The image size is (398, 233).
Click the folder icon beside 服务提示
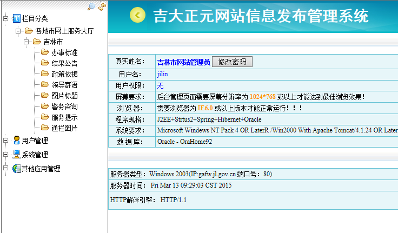click(x=45, y=117)
